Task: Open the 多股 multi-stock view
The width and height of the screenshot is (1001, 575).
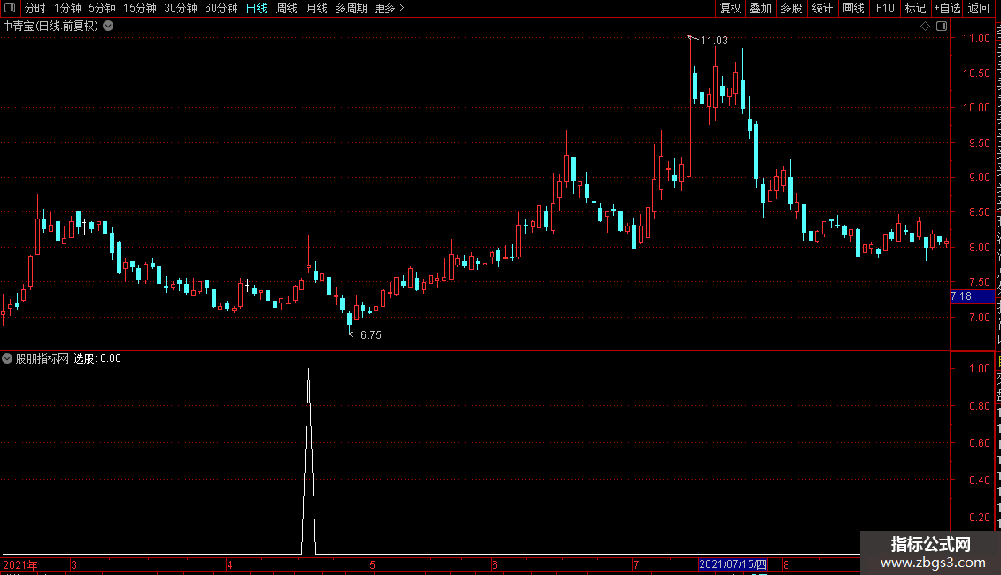Action: click(x=791, y=8)
